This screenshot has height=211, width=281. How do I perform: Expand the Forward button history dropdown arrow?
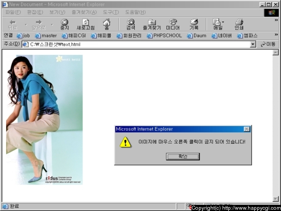point(52,25)
